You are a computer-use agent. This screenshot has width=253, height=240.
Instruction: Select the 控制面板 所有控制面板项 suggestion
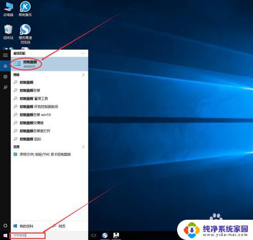(x=50, y=107)
